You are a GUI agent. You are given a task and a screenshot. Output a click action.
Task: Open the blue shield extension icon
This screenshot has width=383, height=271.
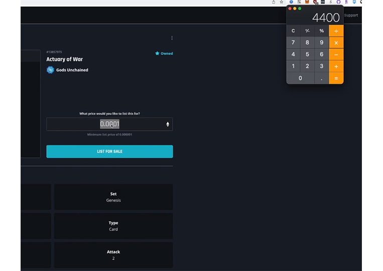(x=354, y=2)
